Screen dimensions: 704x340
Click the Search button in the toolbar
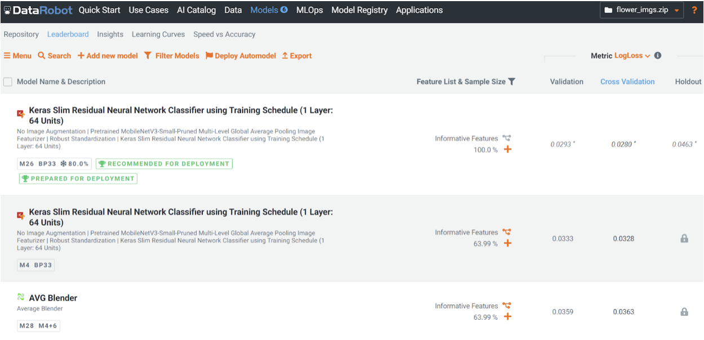[x=54, y=56]
